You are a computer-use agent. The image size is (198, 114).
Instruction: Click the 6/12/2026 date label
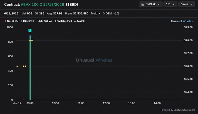tap(12, 13)
